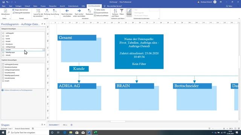Click Höher stufen
Image resolution: width=241 pixels, height=135 pixels.
coord(99,10)
